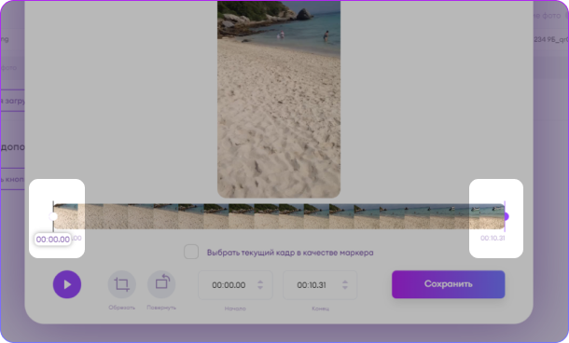Viewport: 569px width, 343px height.
Task: Increase end time with the up arrow
Action: point(345,281)
